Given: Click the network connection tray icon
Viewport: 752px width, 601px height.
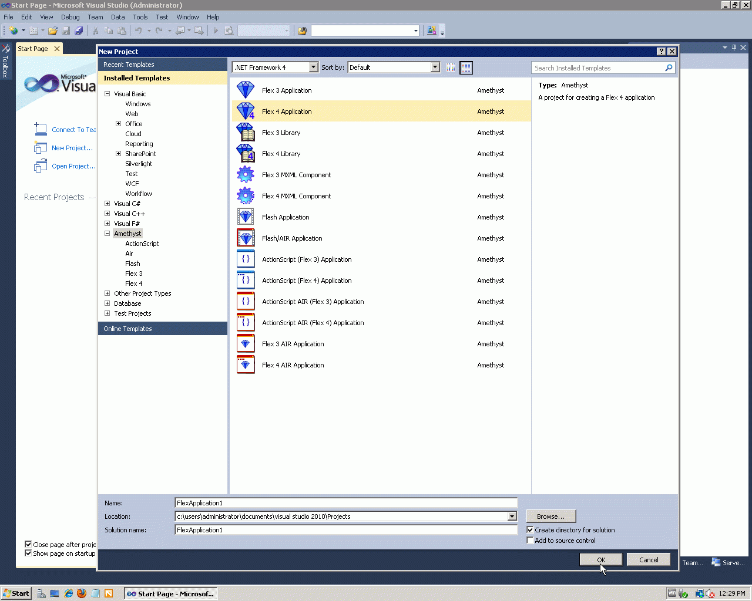Looking at the screenshot, I should tap(699, 593).
